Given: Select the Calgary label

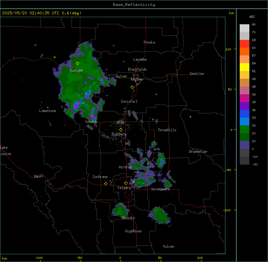Looking at the screenshot, I should (x=124, y=188).
